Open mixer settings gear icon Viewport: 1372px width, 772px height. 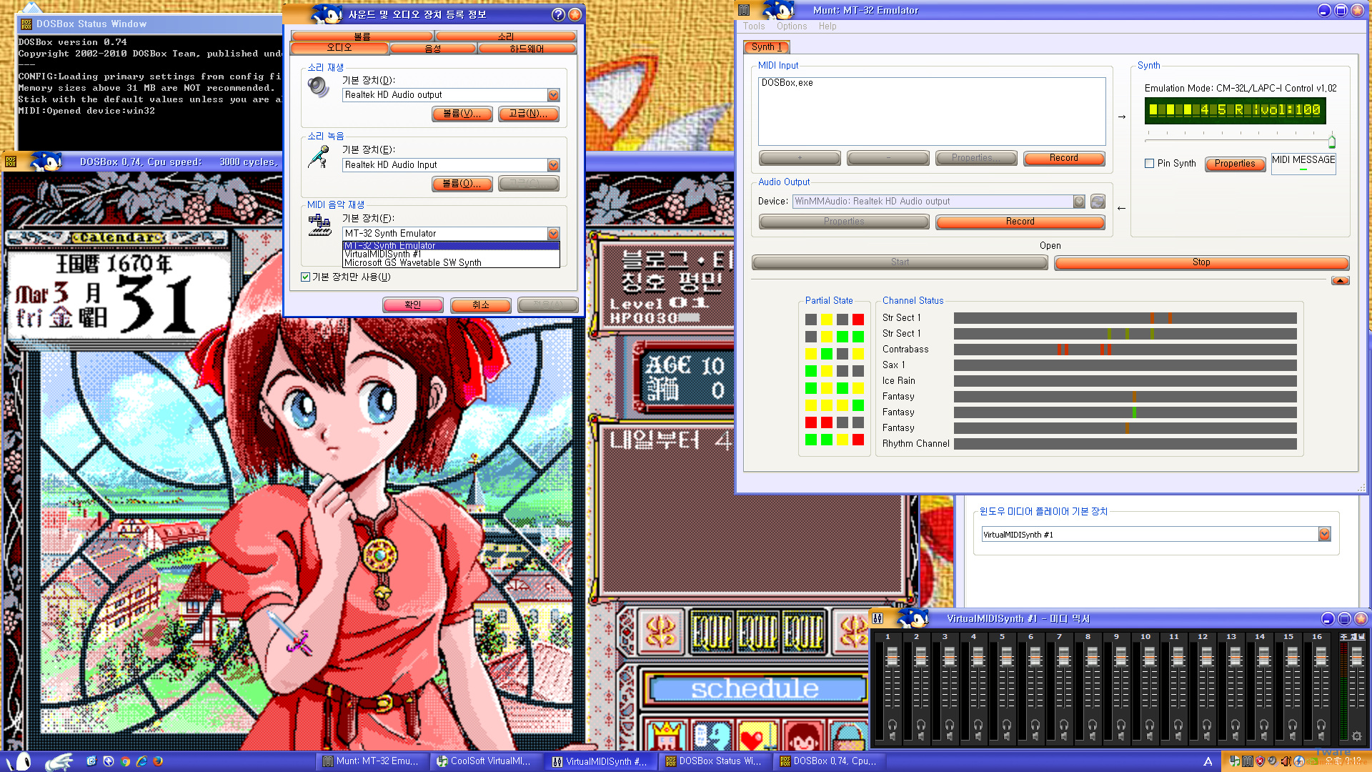click(x=1356, y=736)
